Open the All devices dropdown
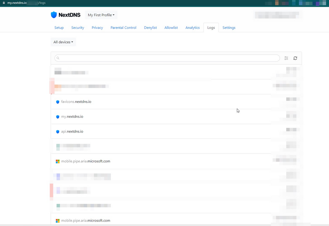 (63, 42)
